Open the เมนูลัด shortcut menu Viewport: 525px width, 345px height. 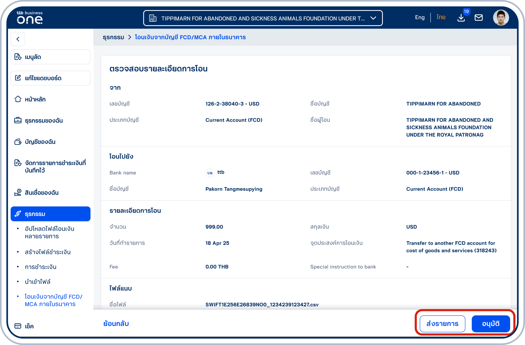click(50, 57)
